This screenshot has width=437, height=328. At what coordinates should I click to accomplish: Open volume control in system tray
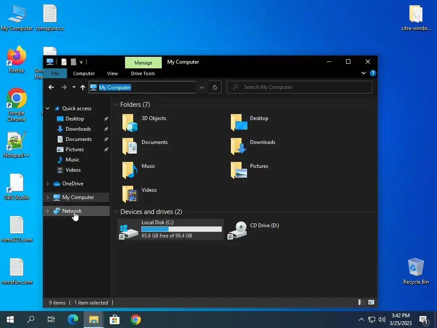382,319
